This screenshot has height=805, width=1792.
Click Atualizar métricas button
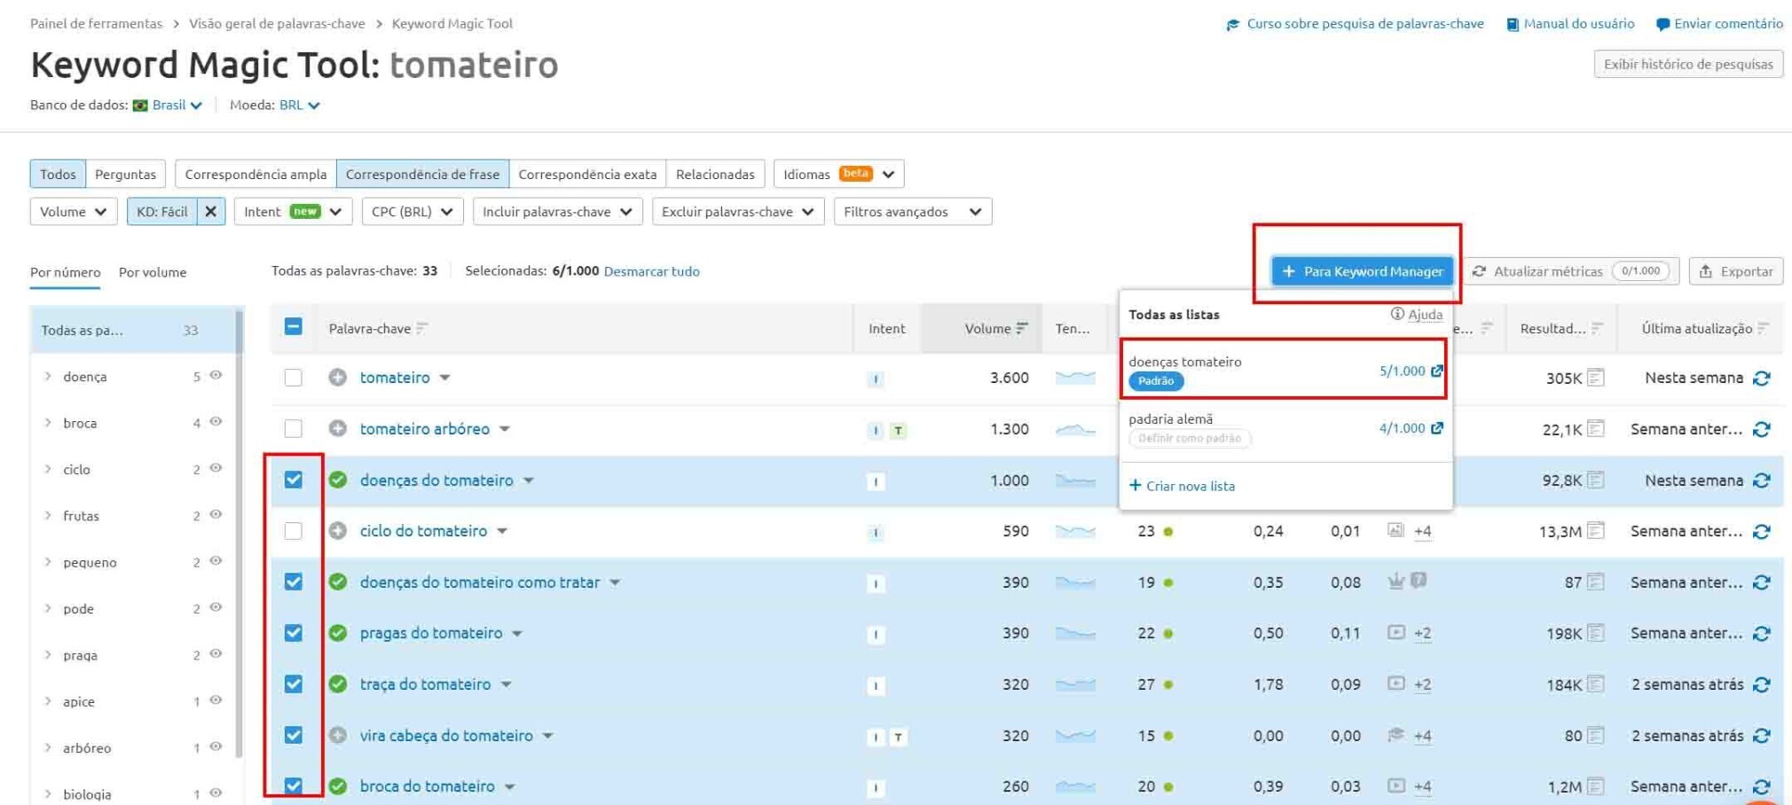[1571, 271]
